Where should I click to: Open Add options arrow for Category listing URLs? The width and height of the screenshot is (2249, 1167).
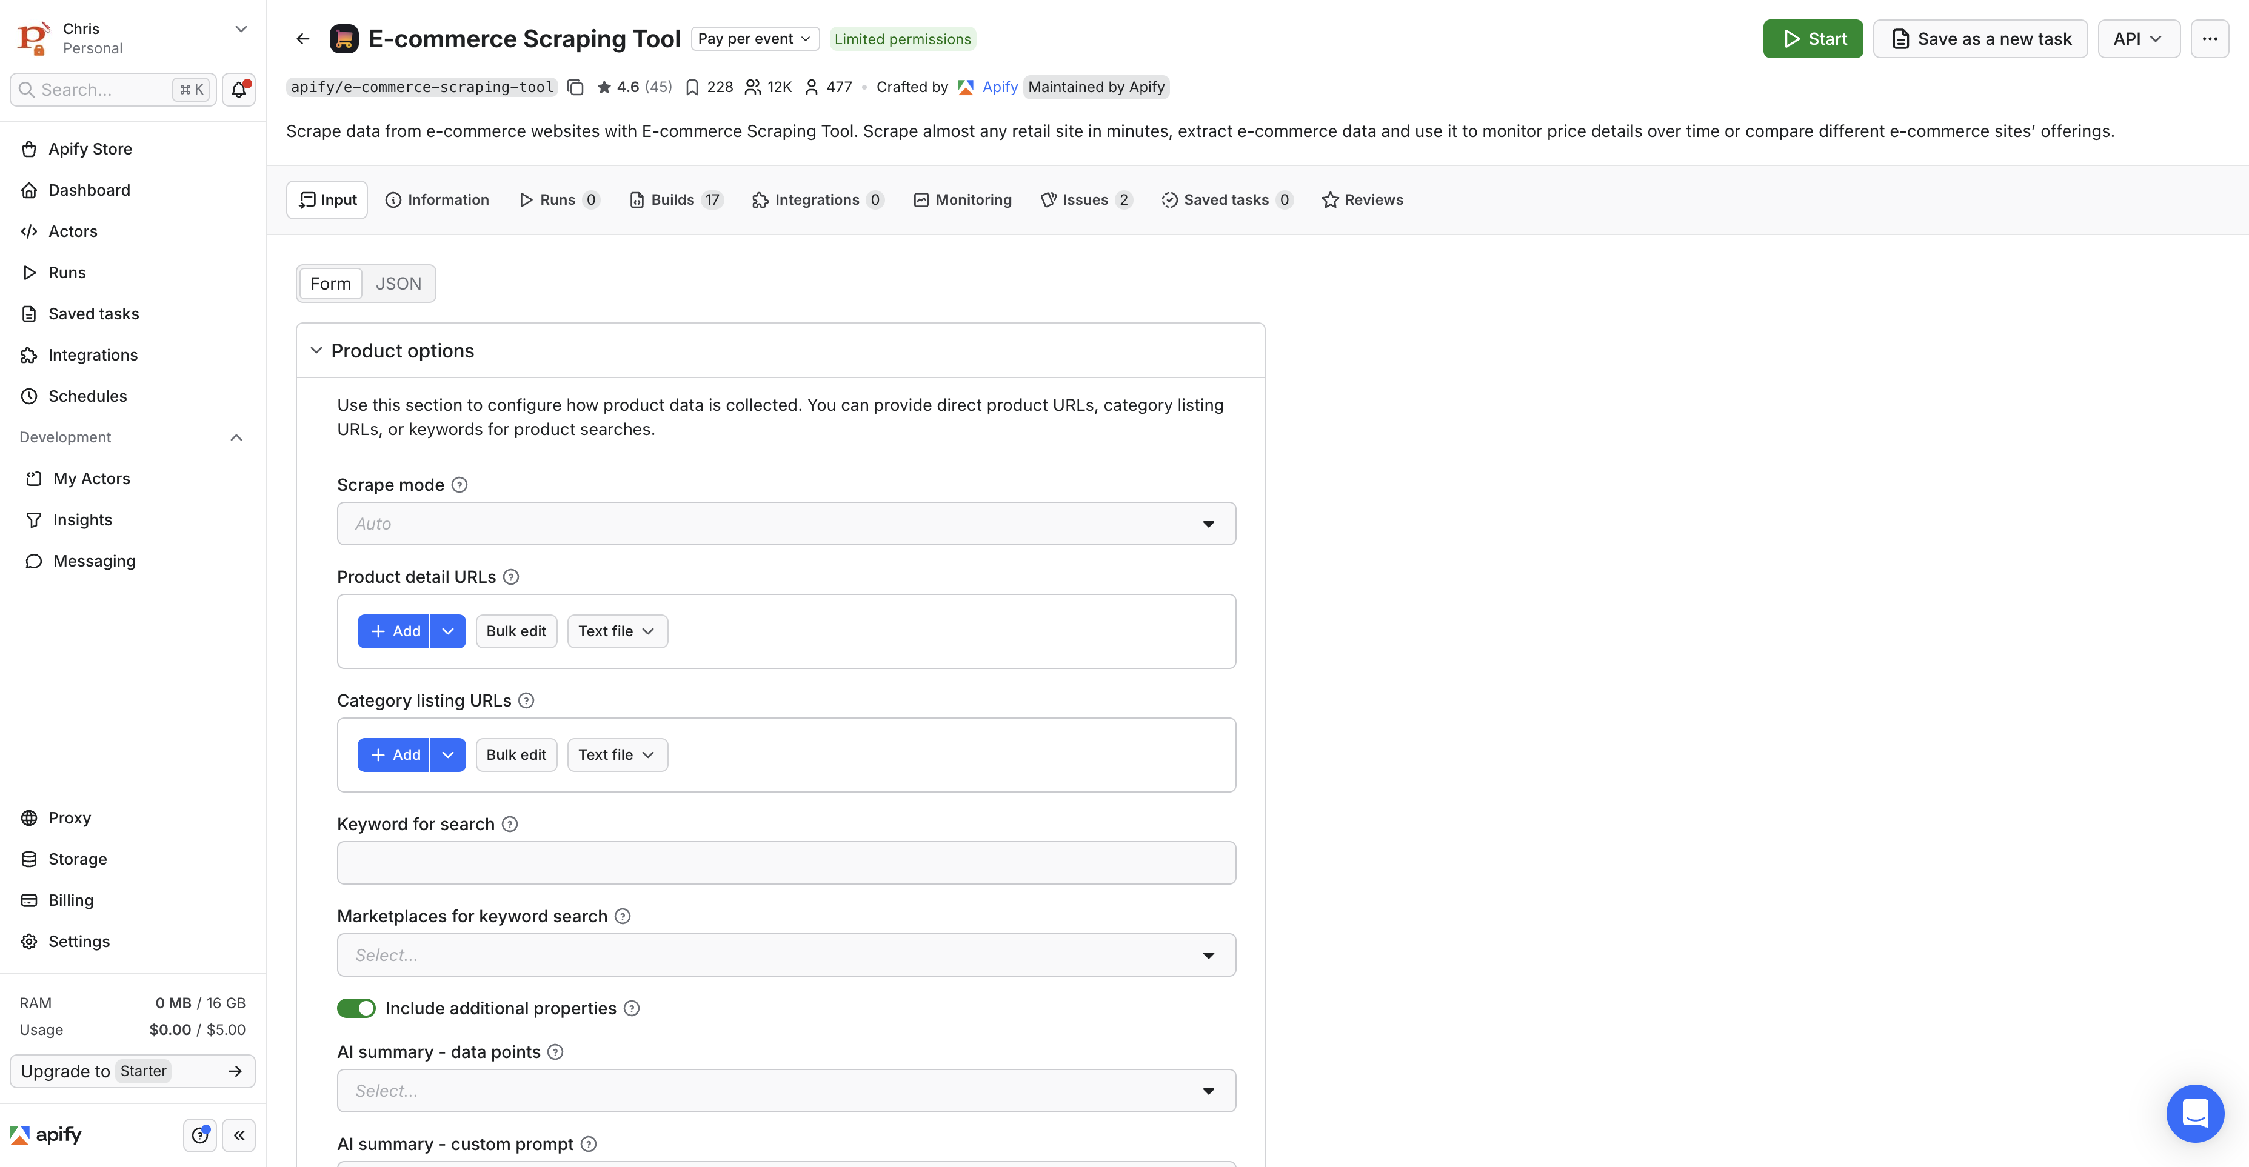click(448, 755)
